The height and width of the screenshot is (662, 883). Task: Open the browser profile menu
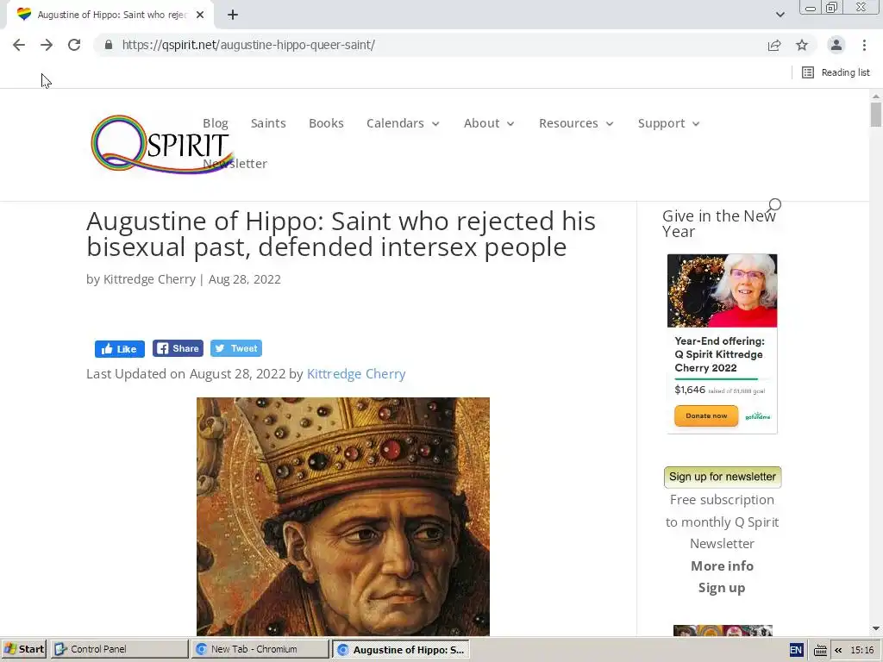[x=836, y=45]
